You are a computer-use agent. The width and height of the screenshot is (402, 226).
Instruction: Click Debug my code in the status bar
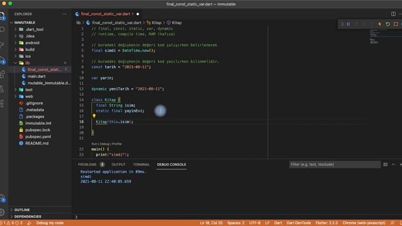[50, 223]
